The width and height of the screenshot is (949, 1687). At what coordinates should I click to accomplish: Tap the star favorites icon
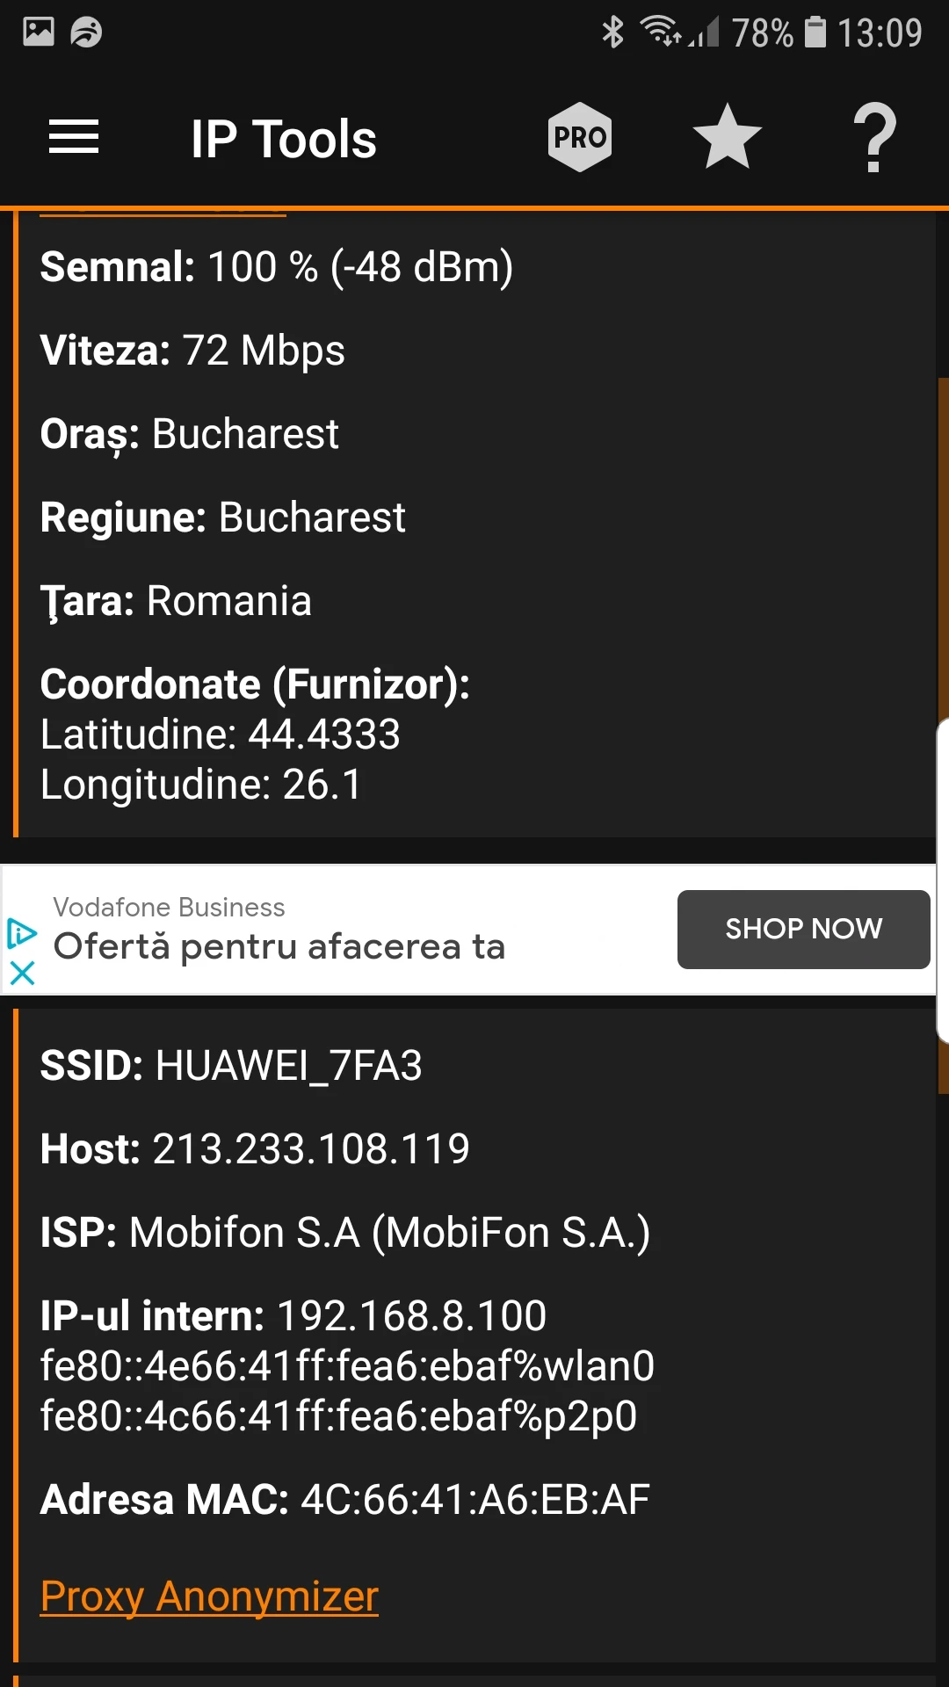[x=727, y=137]
